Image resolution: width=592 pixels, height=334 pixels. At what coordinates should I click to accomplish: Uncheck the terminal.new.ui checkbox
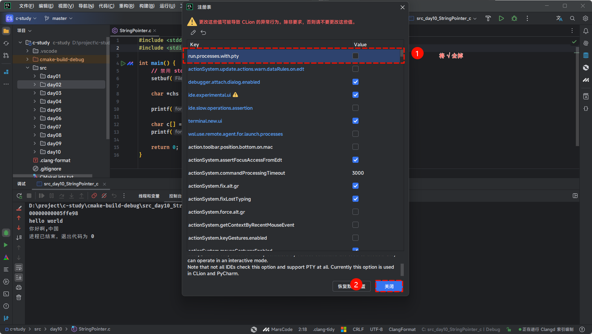356,121
